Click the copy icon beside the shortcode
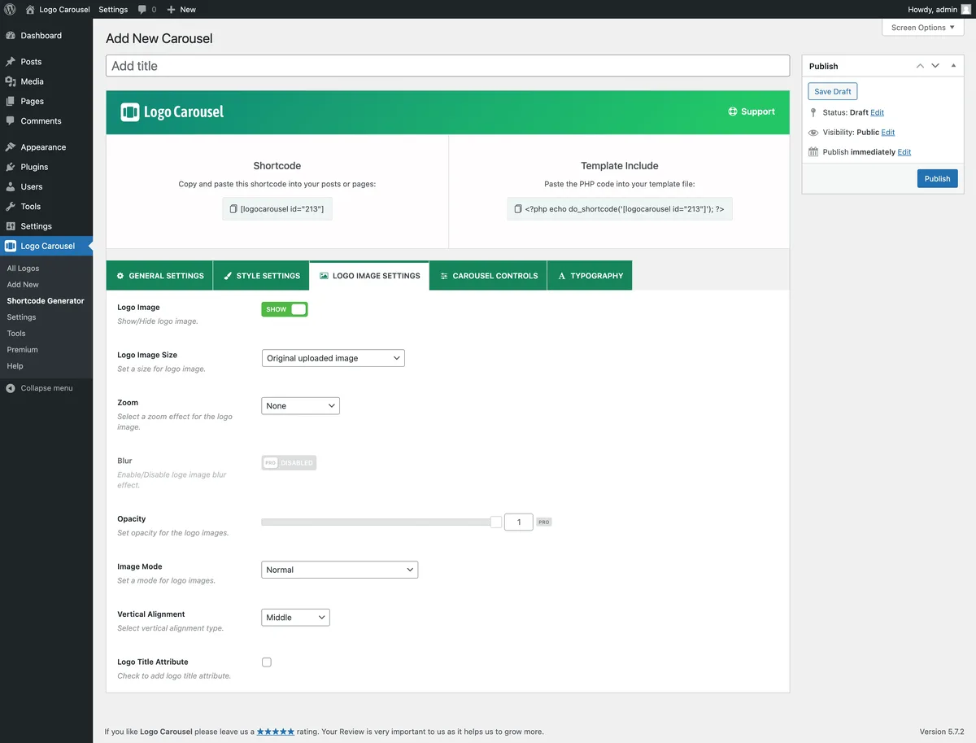The image size is (976, 743). (233, 209)
